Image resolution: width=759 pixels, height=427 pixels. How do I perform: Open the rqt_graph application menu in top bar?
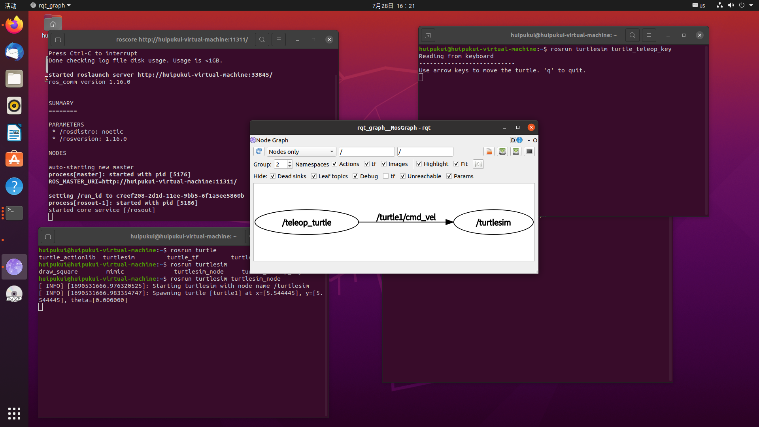51,6
